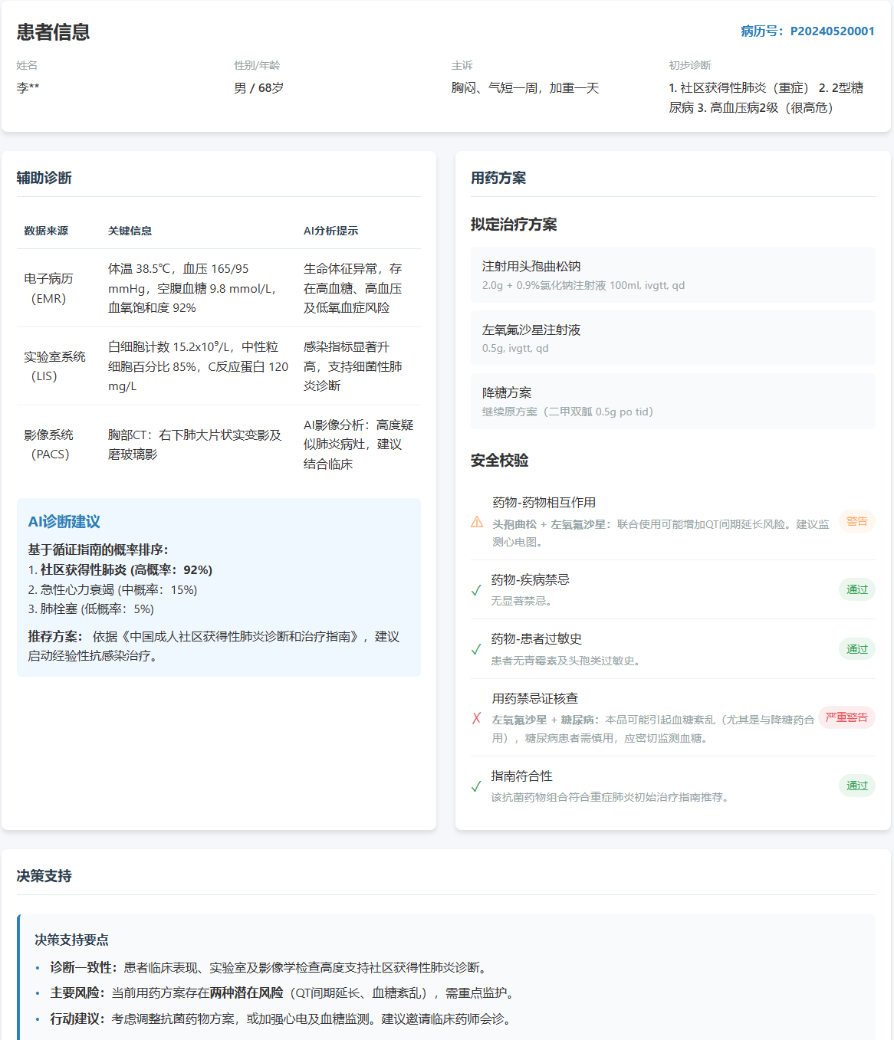The image size is (894, 1040).
Task: Click the 实验室系统 (LIS) table row
Action: click(x=219, y=366)
